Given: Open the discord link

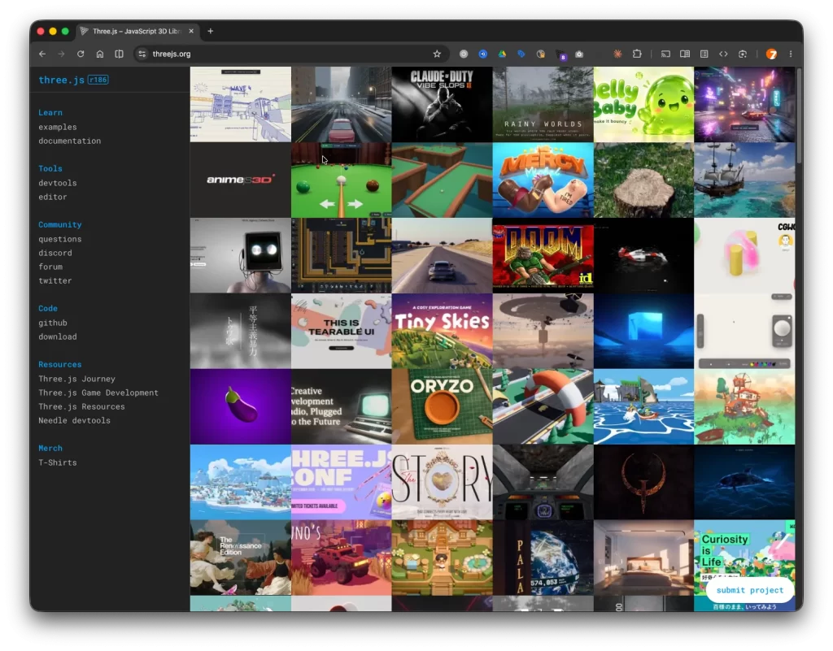Looking at the screenshot, I should tap(55, 253).
